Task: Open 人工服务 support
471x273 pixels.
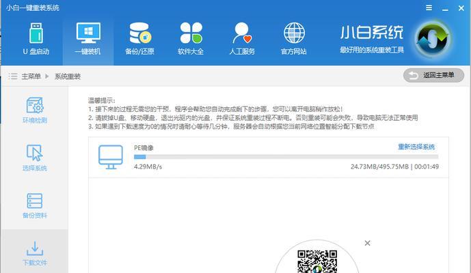Action: tap(242, 39)
